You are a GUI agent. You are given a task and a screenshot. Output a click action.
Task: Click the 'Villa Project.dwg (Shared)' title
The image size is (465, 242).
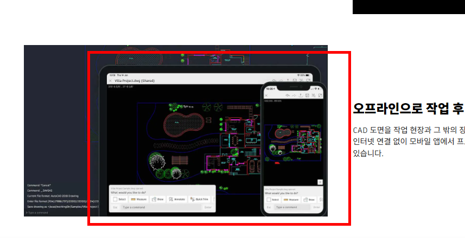135,81
